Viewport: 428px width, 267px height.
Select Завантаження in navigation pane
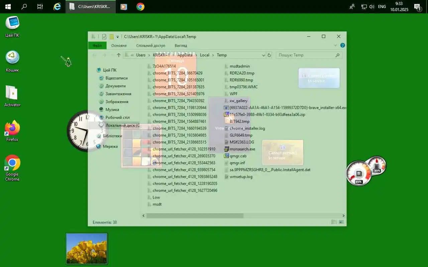pyautogui.click(x=115, y=94)
